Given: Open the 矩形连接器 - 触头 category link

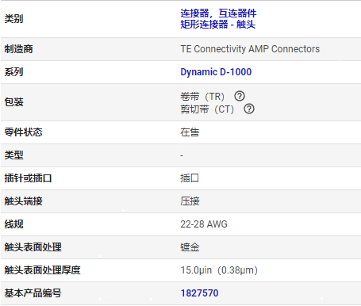Looking at the screenshot, I should (218, 25).
